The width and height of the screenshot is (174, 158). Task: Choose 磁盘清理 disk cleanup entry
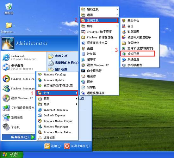(140, 32)
